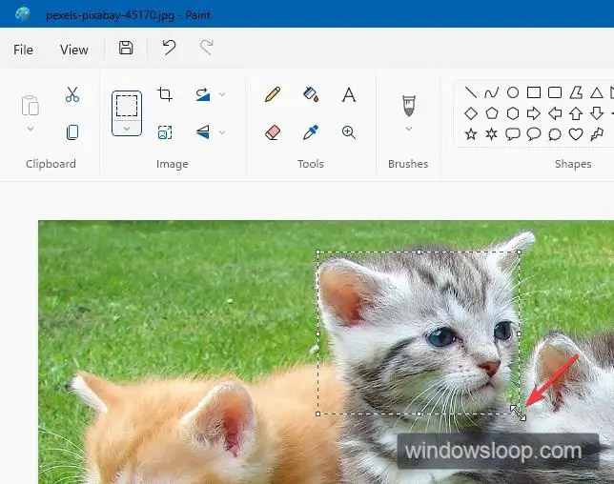Expand the Paste options chevron
This screenshot has width=614, height=484.
[31, 129]
